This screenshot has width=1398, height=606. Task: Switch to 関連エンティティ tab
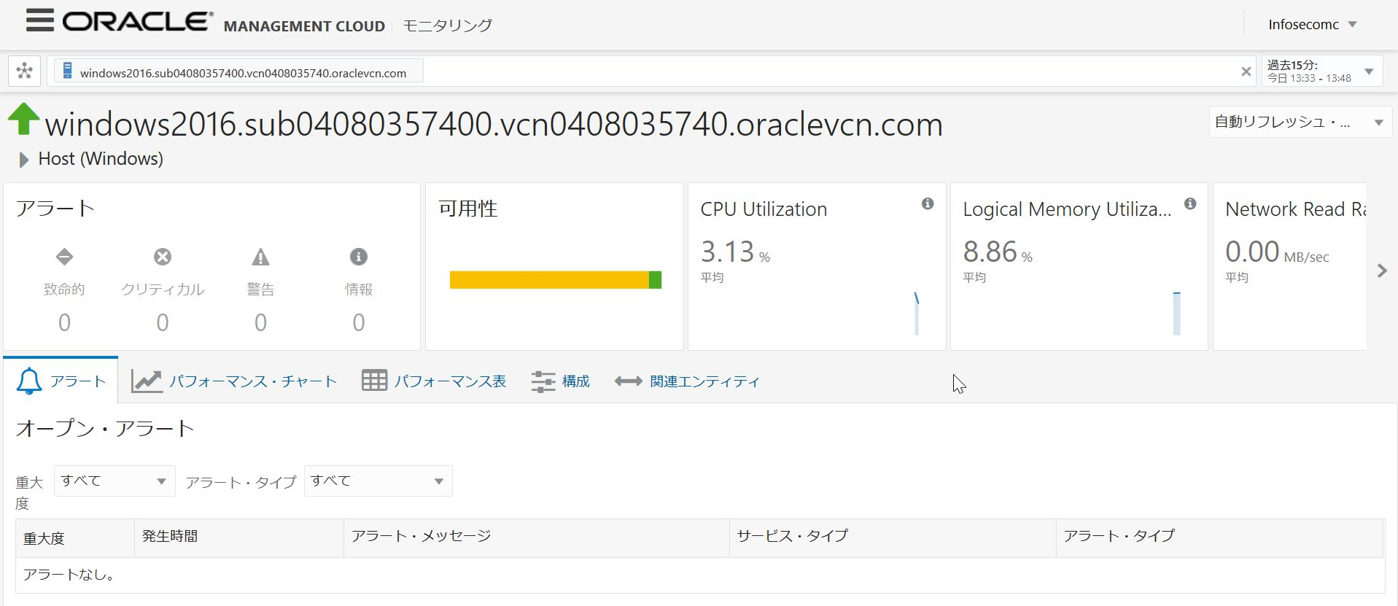pyautogui.click(x=686, y=381)
